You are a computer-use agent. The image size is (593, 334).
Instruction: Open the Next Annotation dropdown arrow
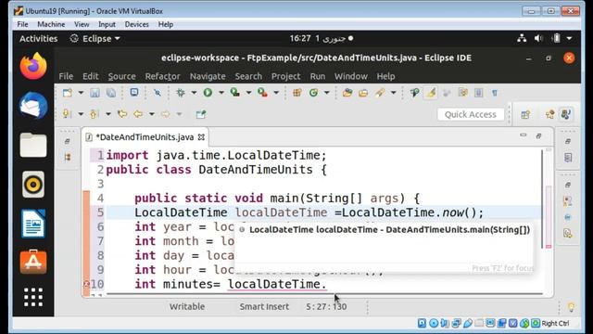81,114
